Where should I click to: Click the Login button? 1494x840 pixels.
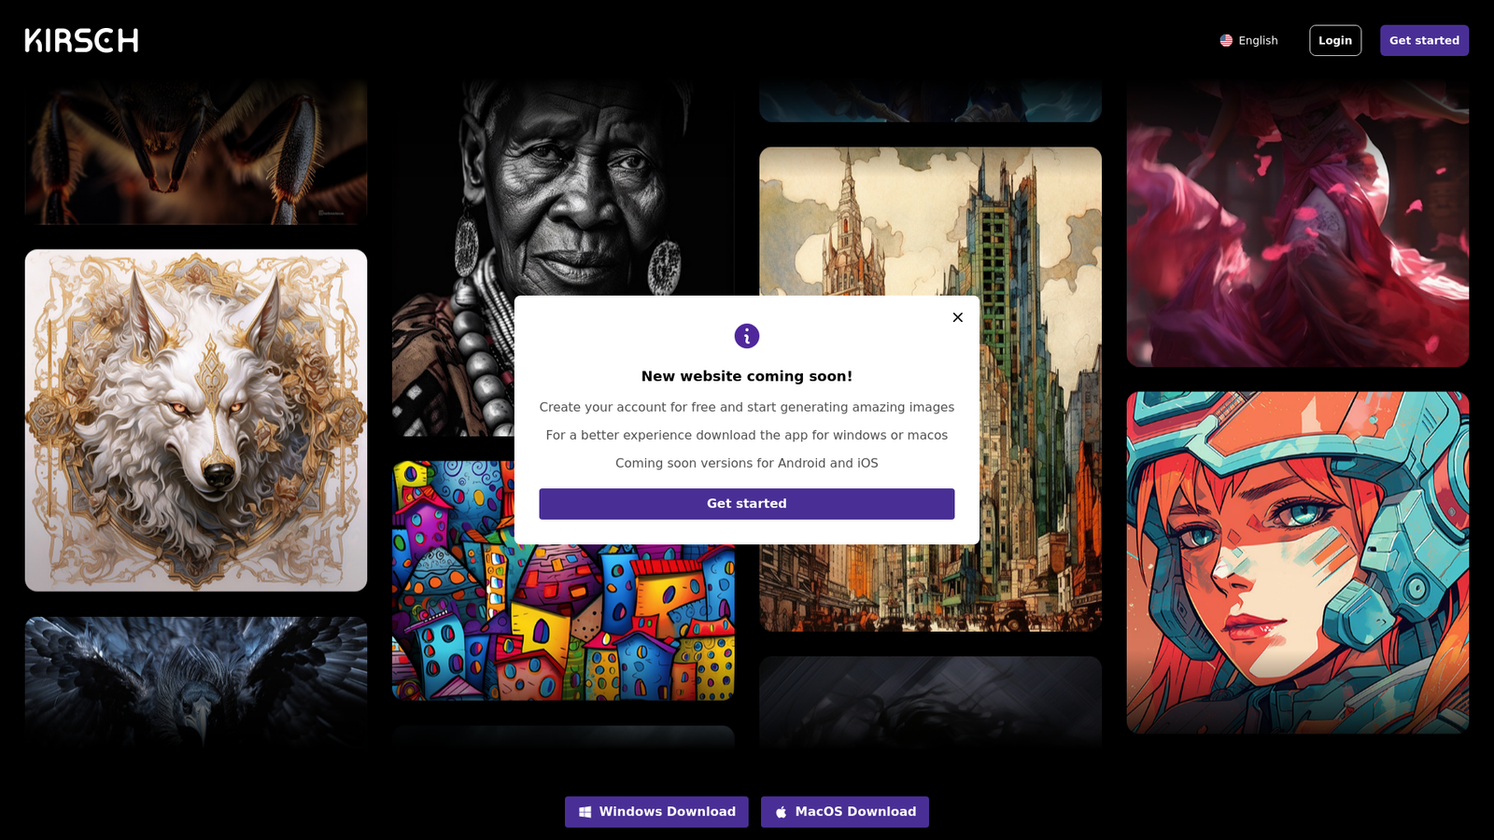point(1335,40)
